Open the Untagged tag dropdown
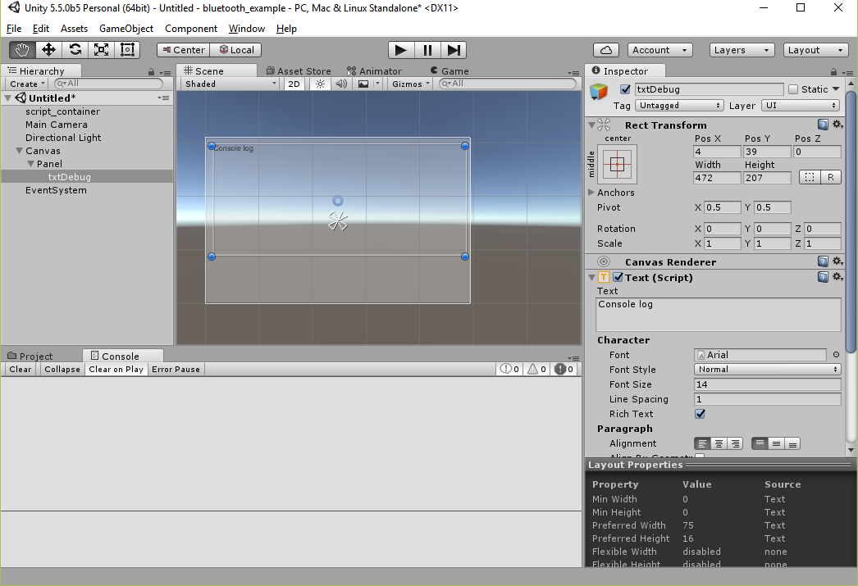Screen dimensions: 858x586 (679, 105)
